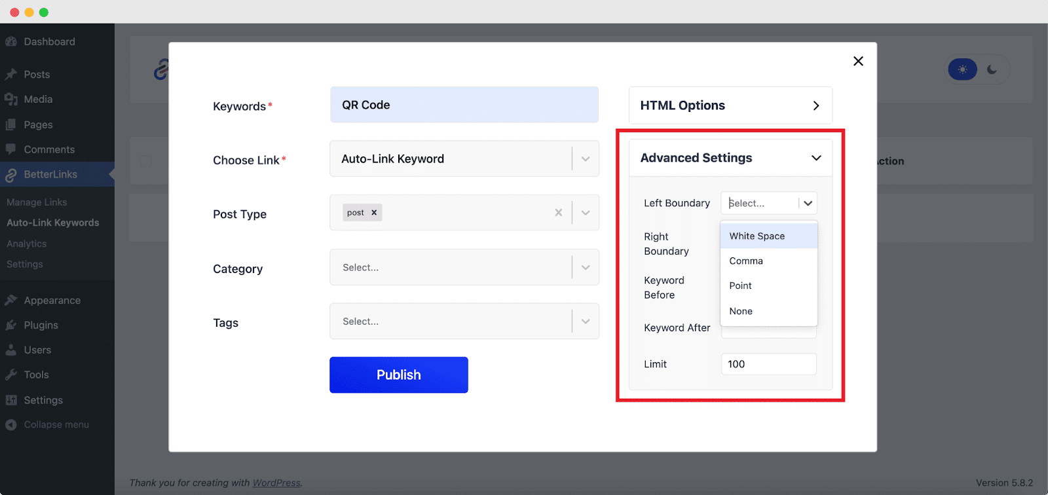Click the Dashboard sidebar icon
This screenshot has width=1048, height=495.
pyautogui.click(x=11, y=42)
